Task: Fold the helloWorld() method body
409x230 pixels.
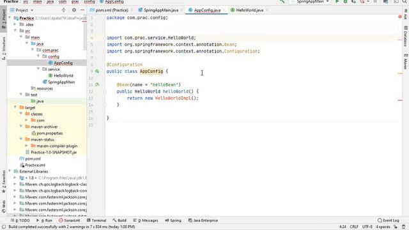Action: click(x=105, y=91)
